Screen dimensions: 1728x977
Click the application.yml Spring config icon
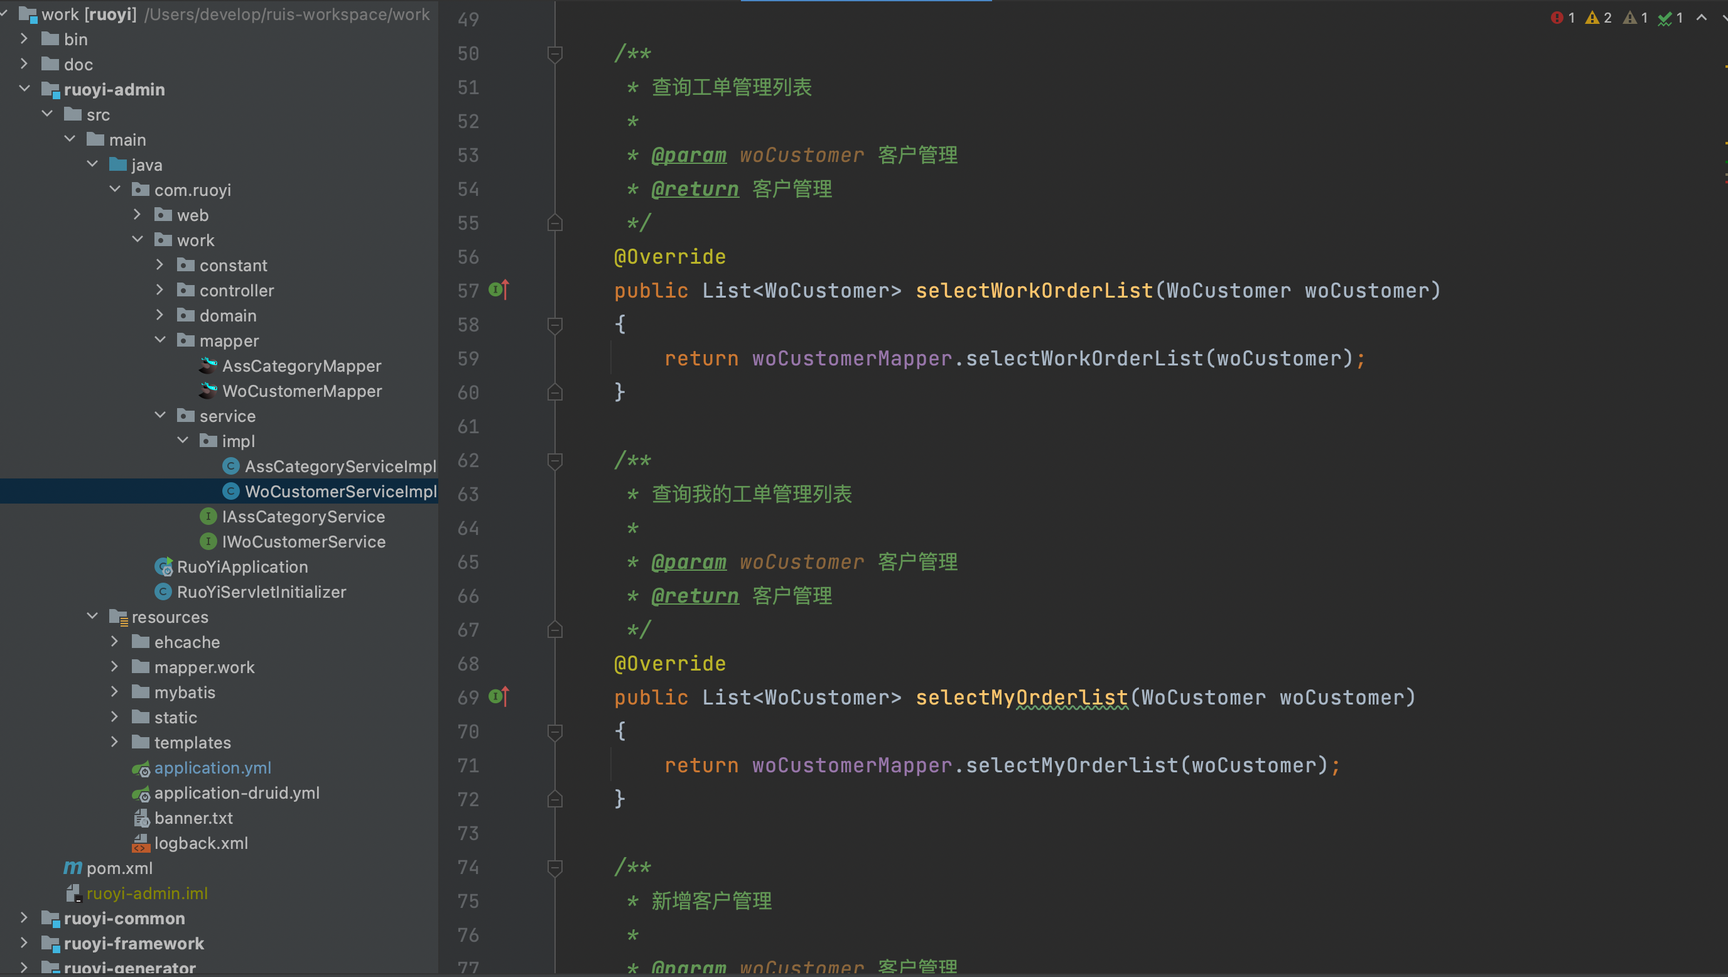pyautogui.click(x=141, y=768)
